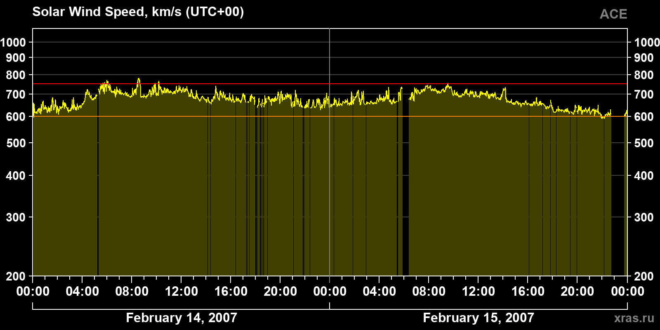660x330 pixels.
Task: Click the first 00:00 time label on the left
Action: (x=33, y=292)
